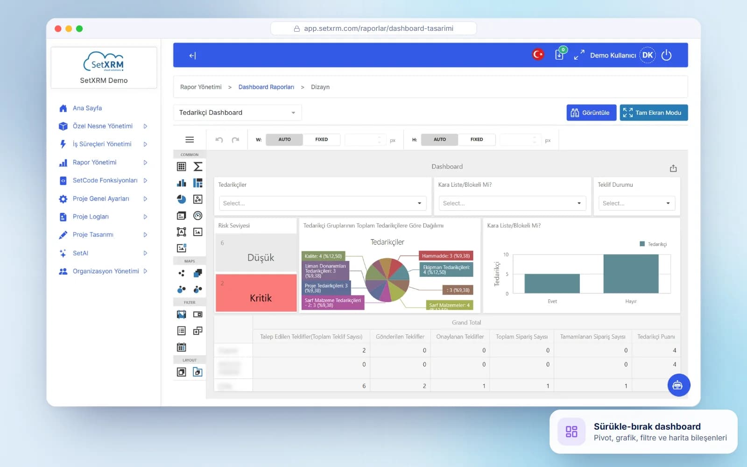Insert a Gauge item

(x=198, y=215)
